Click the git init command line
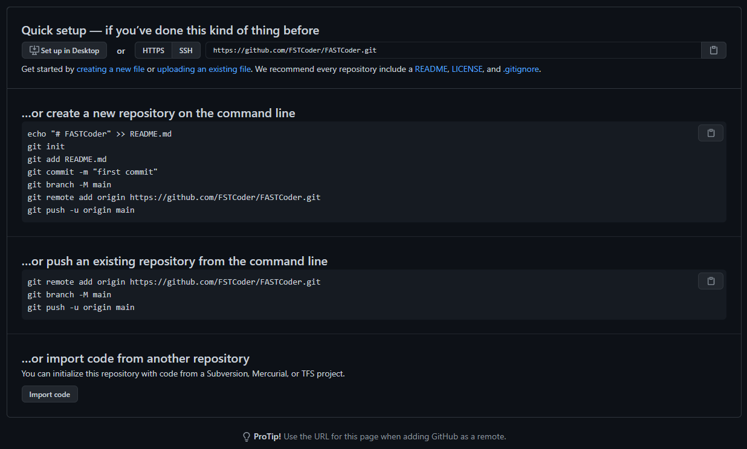 (x=46, y=146)
